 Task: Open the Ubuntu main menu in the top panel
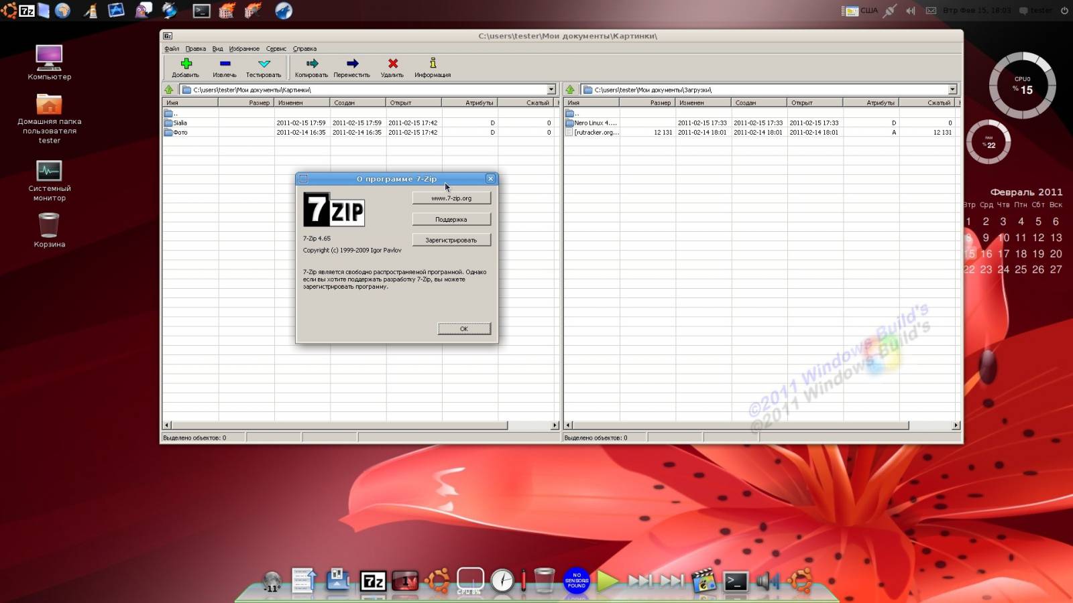[9, 10]
